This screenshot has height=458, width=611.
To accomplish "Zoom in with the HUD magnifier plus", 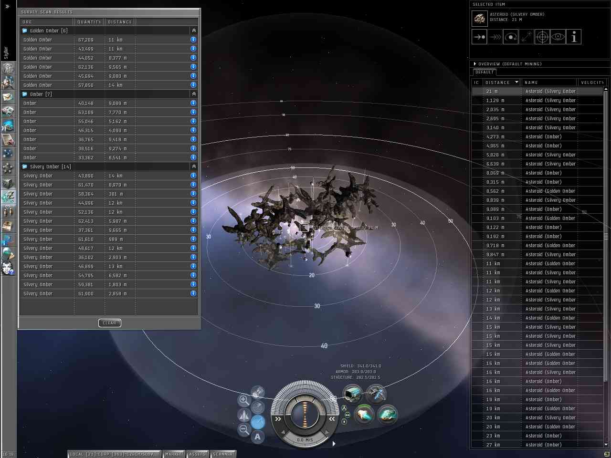I will [243, 400].
